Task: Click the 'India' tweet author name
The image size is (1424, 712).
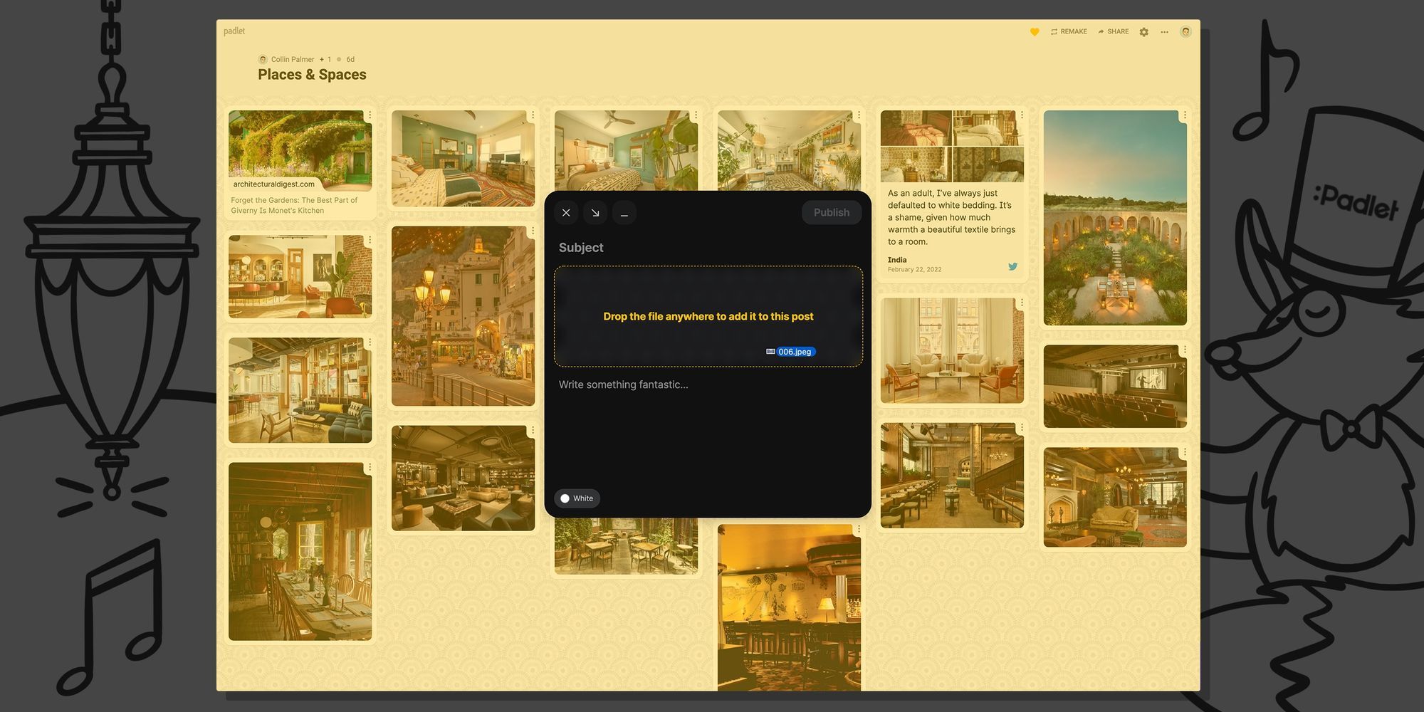Action: 897,260
